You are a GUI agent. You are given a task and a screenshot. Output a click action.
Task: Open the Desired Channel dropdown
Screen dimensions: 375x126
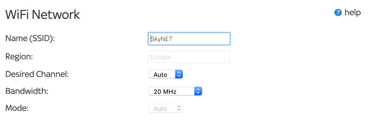pyautogui.click(x=165, y=74)
